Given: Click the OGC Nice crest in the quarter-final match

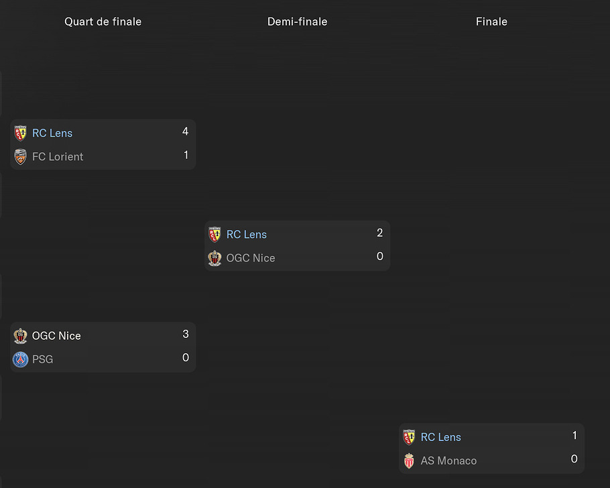Looking at the screenshot, I should coord(21,336).
